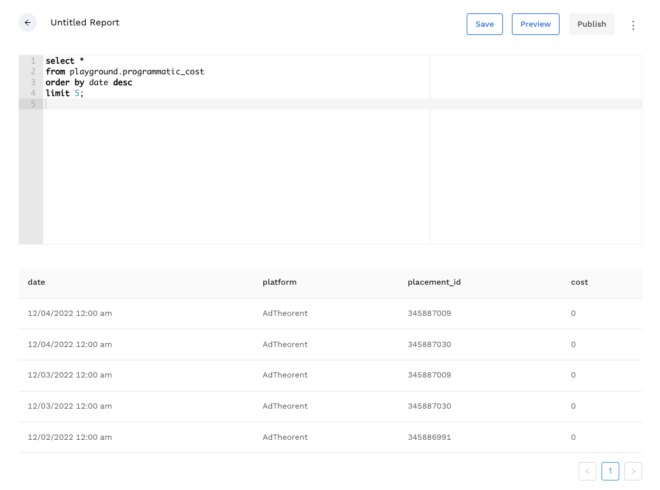This screenshot has height=490, width=660.
Task: Go to the previous results page
Action: click(x=587, y=471)
